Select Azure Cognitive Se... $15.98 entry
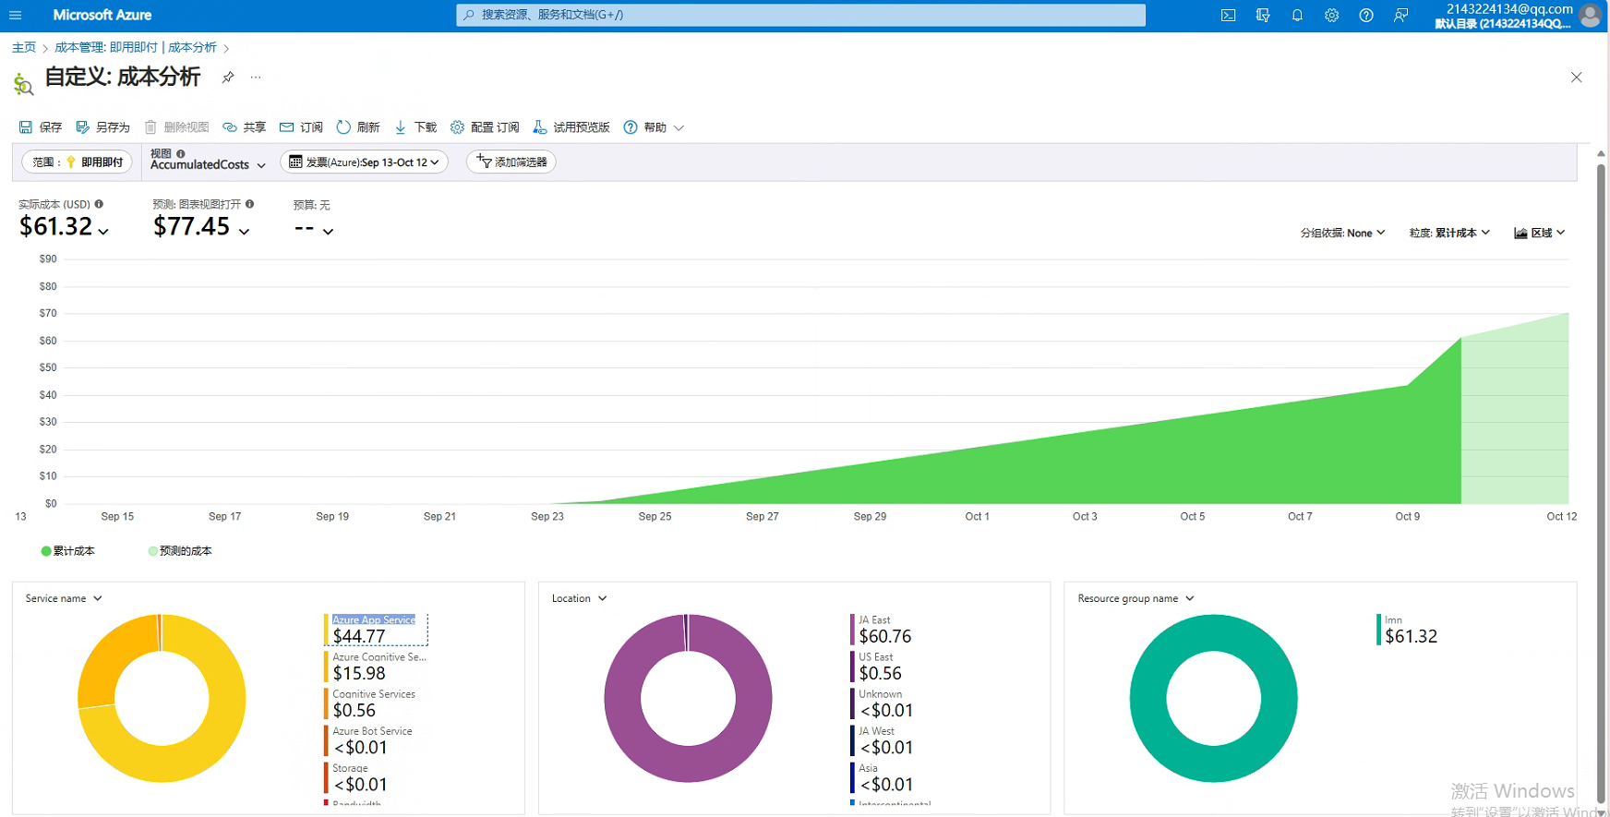The image size is (1610, 817). (x=375, y=667)
